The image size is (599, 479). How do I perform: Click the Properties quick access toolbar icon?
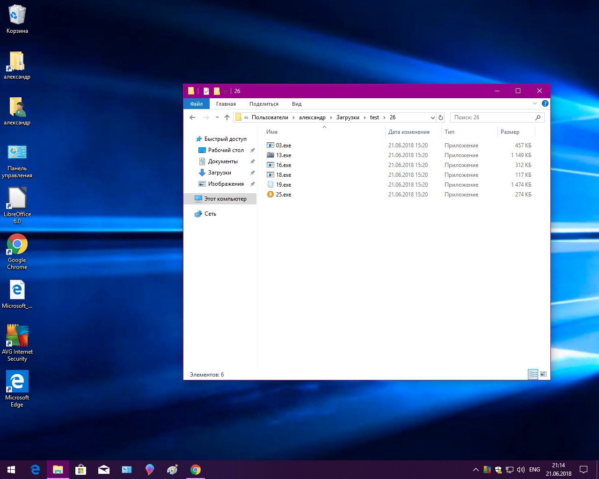coord(206,91)
